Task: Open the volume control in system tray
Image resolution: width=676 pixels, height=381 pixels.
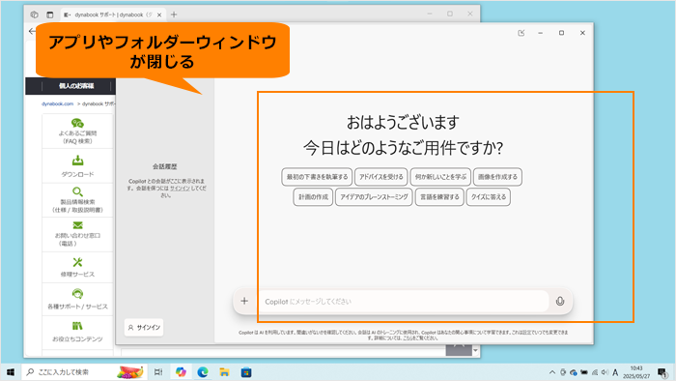Action: tap(605, 372)
